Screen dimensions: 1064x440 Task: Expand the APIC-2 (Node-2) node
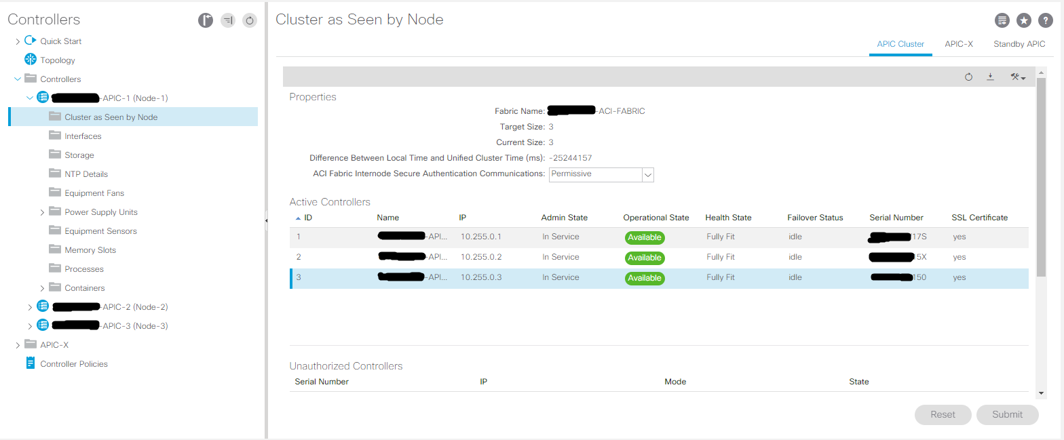pyautogui.click(x=30, y=307)
